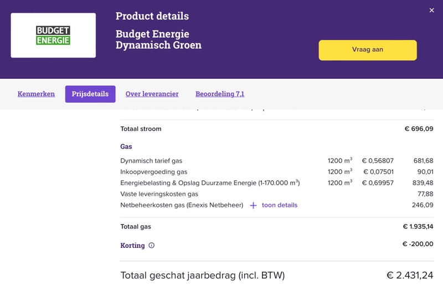
Task: Click the Totaal gas amount € 1.935,14
Action: 418,227
